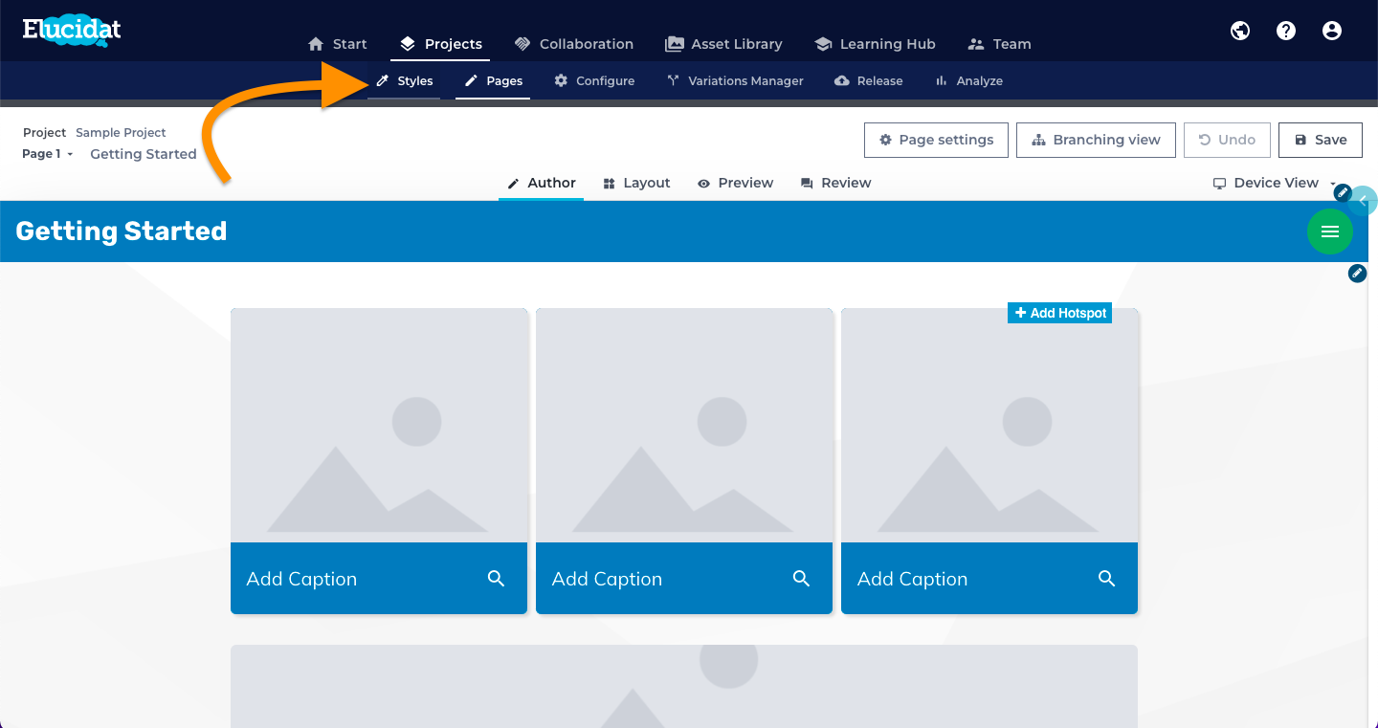Open the Projects tab
The width and height of the screenshot is (1378, 728).
click(x=440, y=44)
